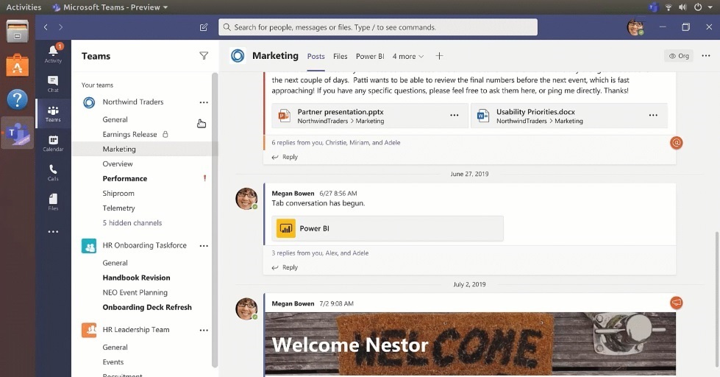Click the Teams tray icon in top bar
The width and height of the screenshot is (720, 377).
tap(653, 7)
